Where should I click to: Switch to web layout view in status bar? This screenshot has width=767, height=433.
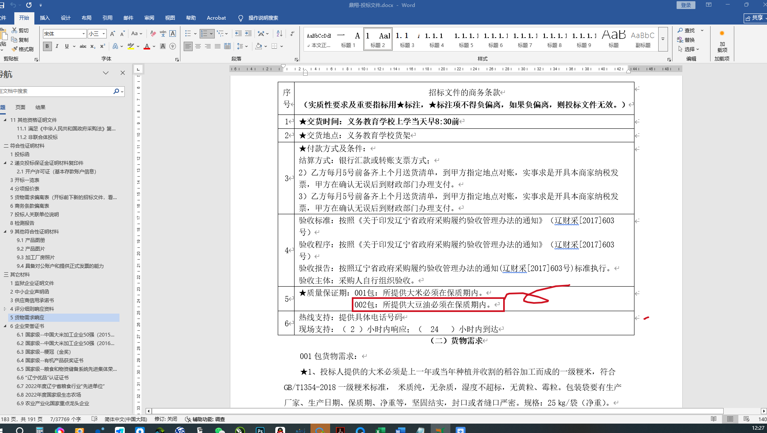[747, 419]
